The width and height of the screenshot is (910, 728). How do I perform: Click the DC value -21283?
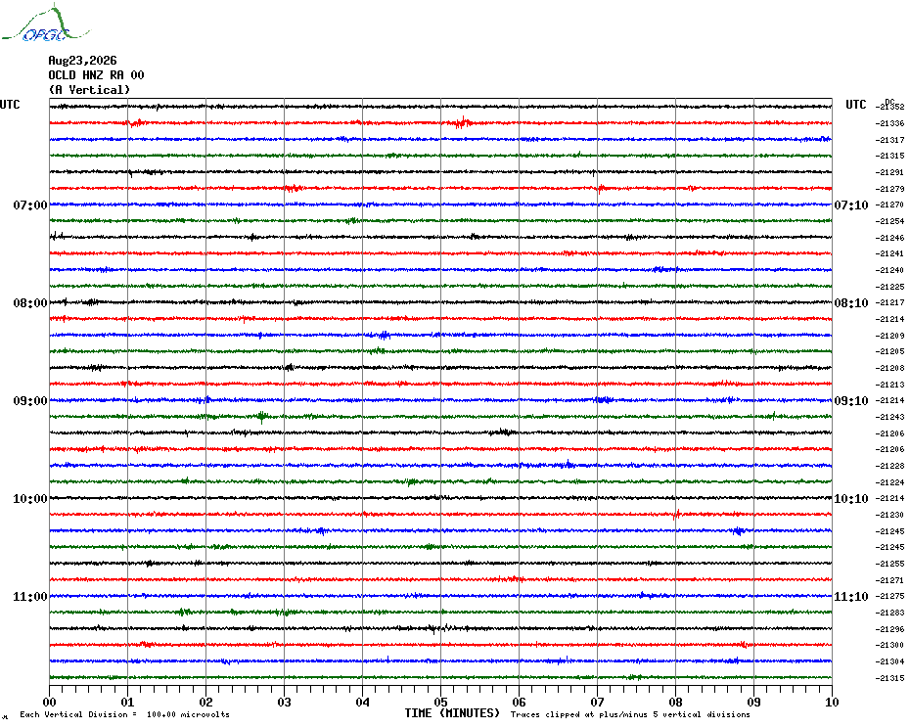889,613
